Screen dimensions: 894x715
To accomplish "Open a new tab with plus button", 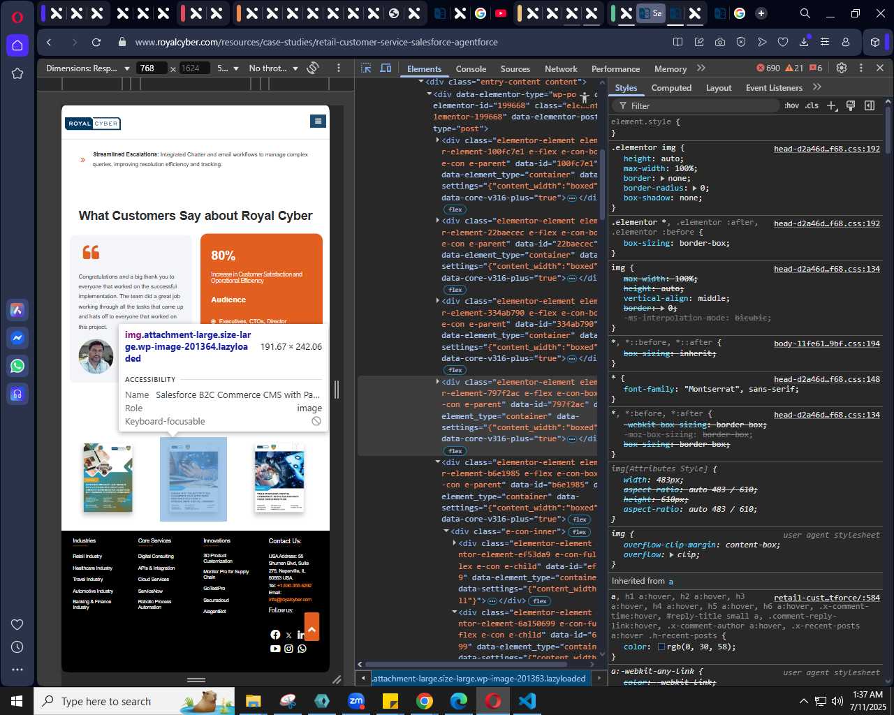I will [x=761, y=13].
